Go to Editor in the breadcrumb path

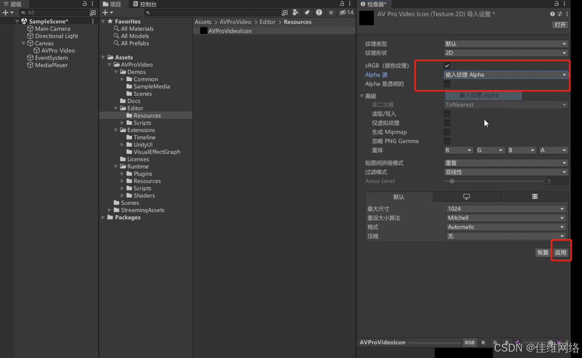(267, 22)
